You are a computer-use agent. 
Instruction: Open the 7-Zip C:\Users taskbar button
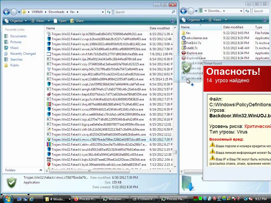tap(144, 199)
